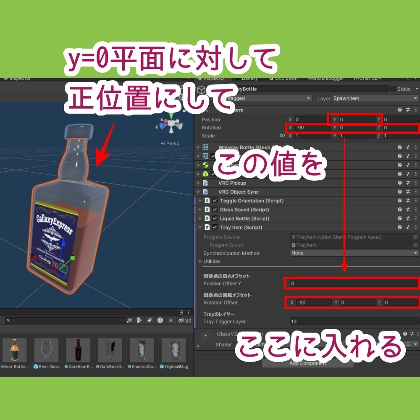This screenshot has height=420, width=420.
Task: Click the error filter exclamation icon
Action: click(160, 320)
